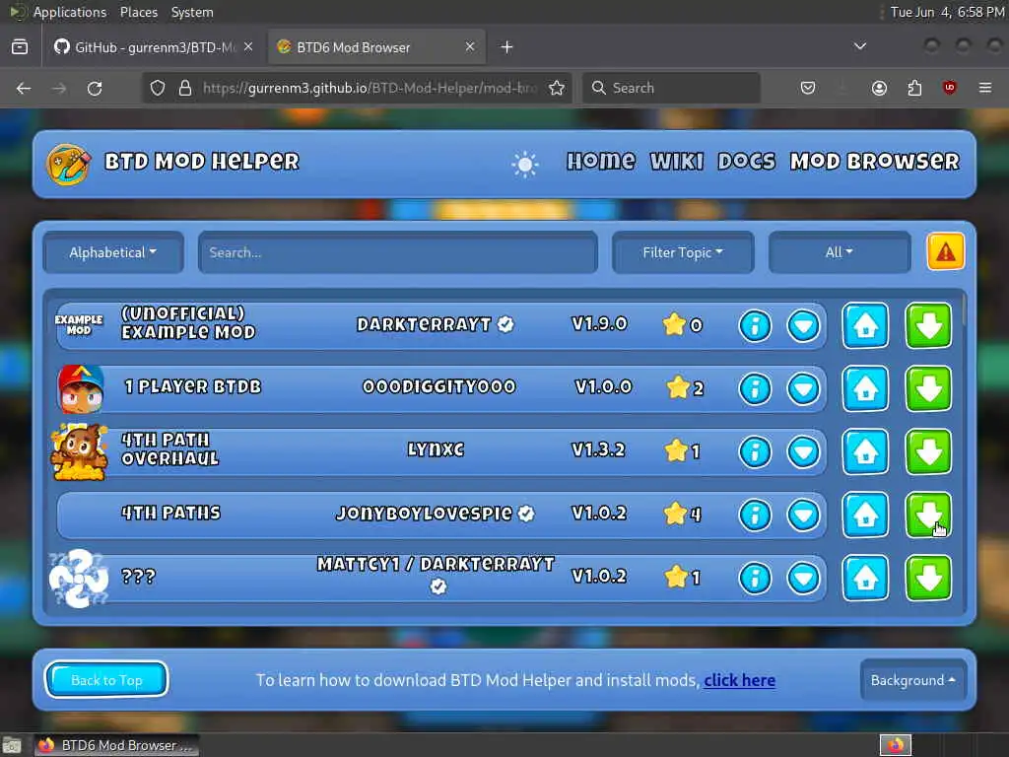Open the Docs page
Screen dimensions: 1009x757
click(747, 161)
